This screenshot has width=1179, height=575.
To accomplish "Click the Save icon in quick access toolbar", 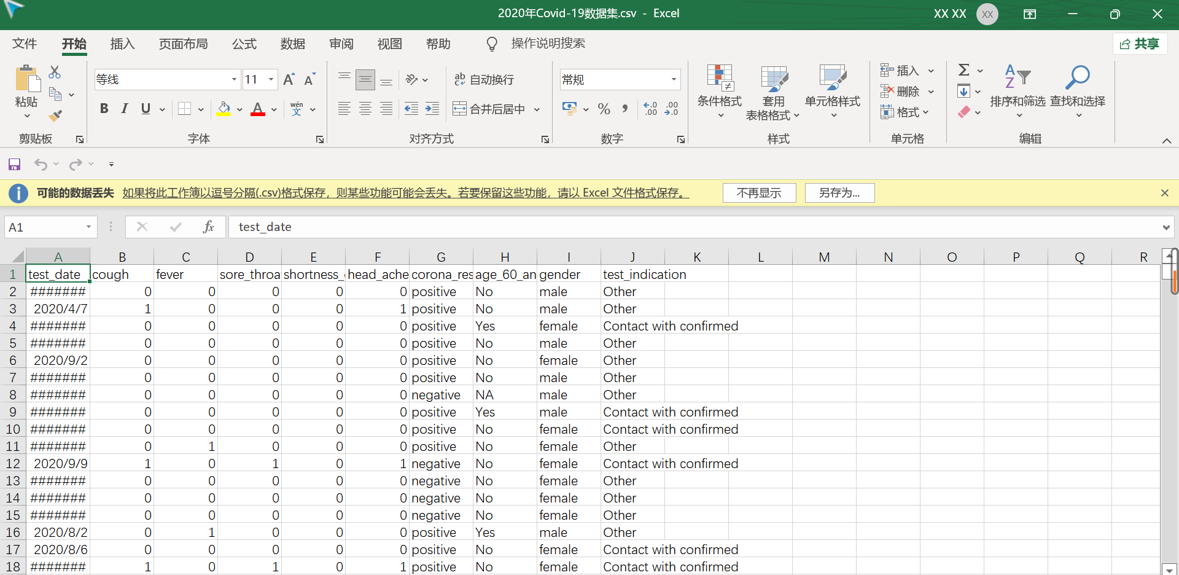I will 14,164.
